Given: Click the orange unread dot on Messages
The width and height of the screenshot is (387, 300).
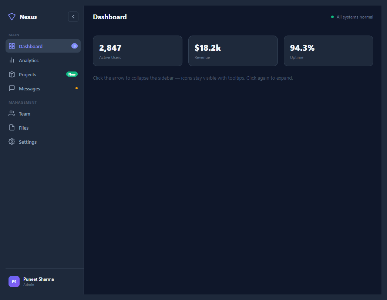Looking at the screenshot, I should pos(77,88).
